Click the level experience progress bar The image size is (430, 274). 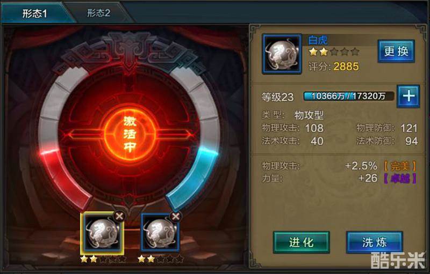click(x=349, y=97)
